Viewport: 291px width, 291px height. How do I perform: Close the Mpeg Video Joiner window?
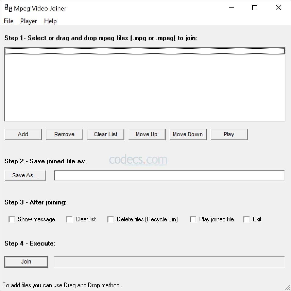(279, 8)
